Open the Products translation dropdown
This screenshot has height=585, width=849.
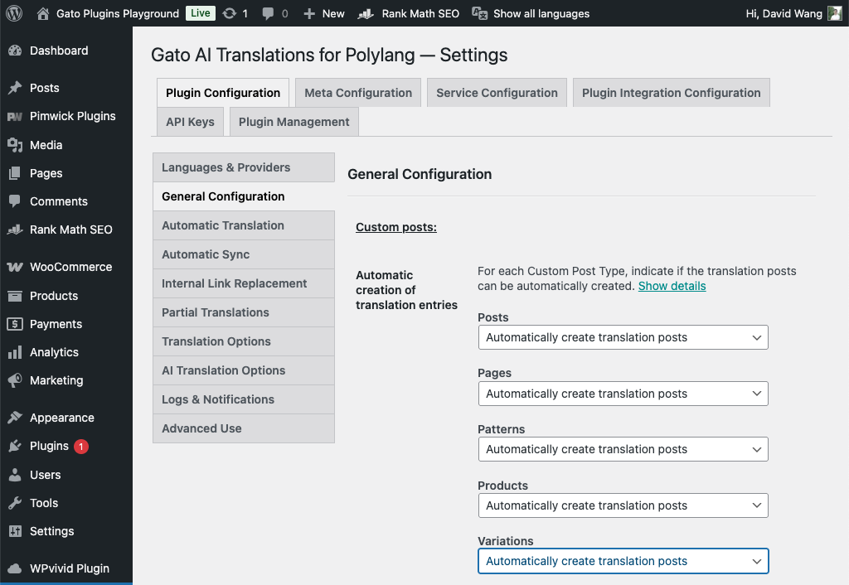tap(623, 505)
